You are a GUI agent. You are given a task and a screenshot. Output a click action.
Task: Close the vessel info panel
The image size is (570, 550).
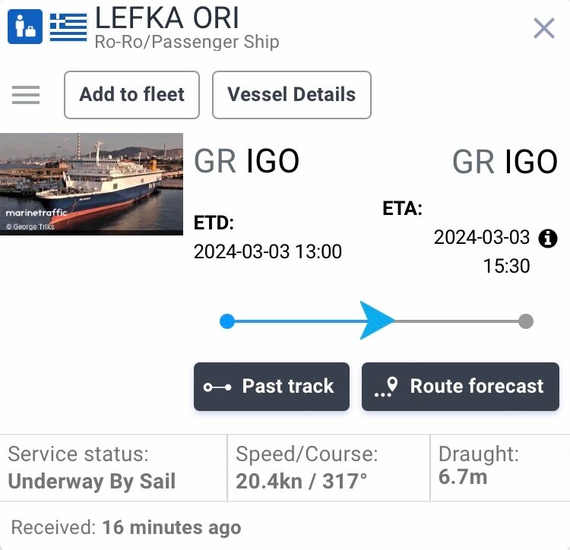(x=544, y=28)
